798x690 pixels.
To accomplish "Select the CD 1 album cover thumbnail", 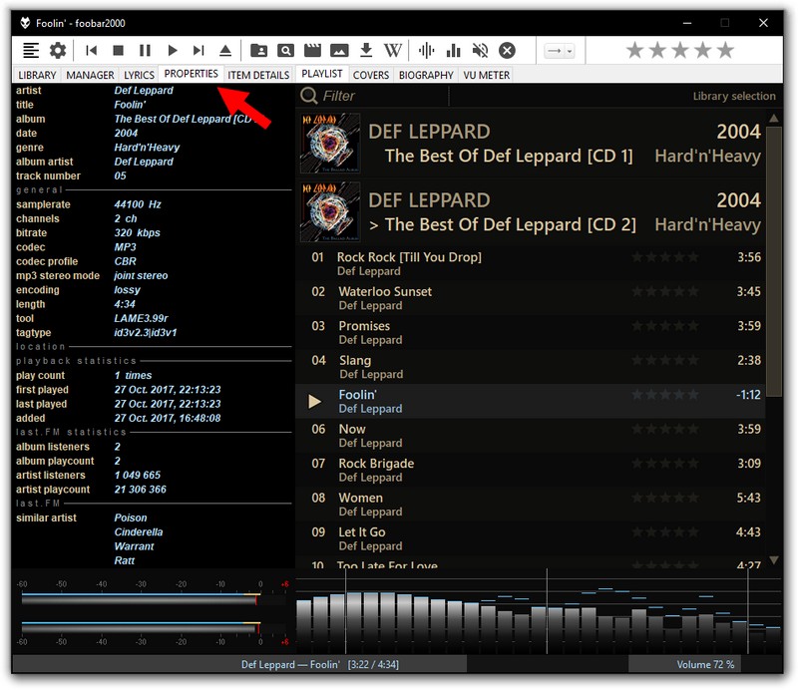I will click(x=330, y=144).
